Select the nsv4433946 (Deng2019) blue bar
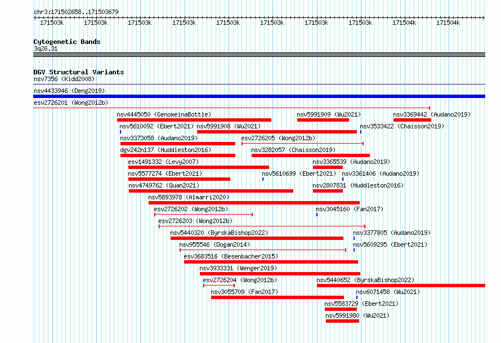 (259, 96)
